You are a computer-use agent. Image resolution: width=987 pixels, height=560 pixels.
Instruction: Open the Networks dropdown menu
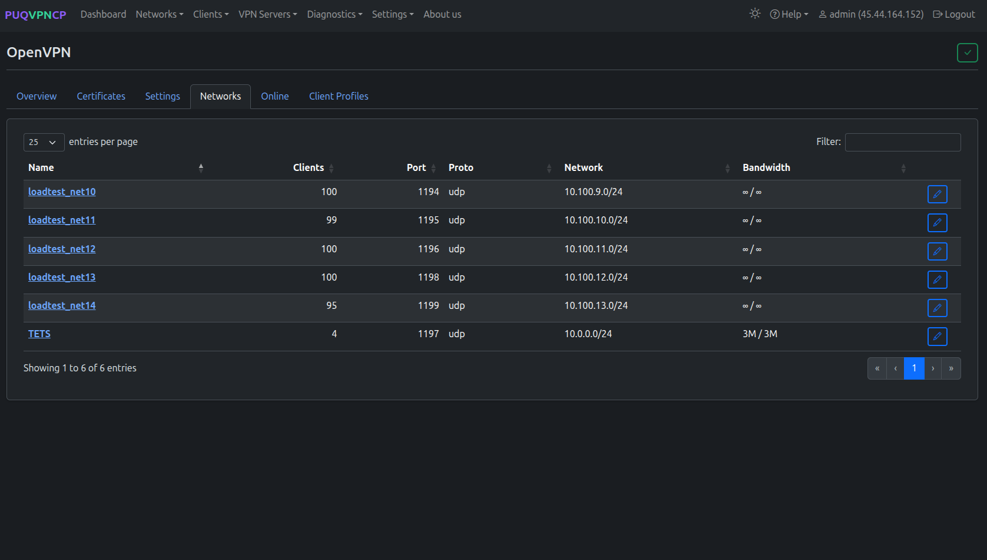pyautogui.click(x=160, y=14)
